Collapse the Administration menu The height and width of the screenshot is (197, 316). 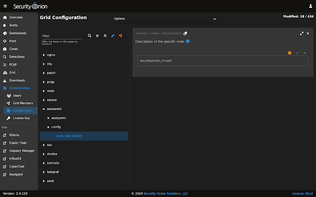19,88
